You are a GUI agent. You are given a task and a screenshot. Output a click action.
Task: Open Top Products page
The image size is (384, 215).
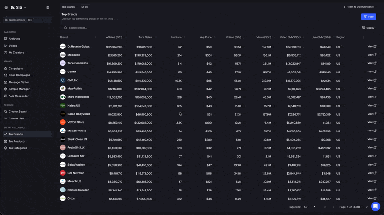tap(17, 141)
